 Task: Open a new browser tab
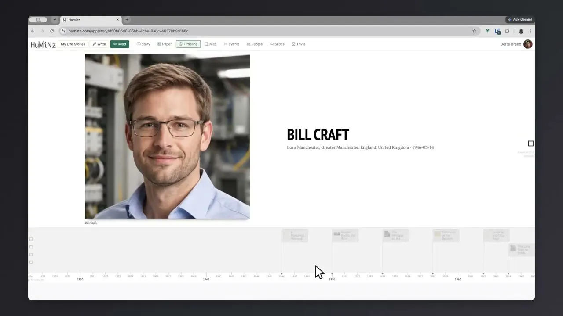tap(127, 20)
